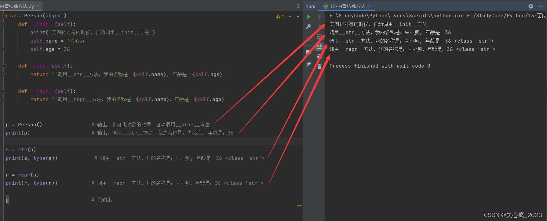Click the 'print(r, type(r))' statement
The image size is (547, 221).
click(x=31, y=183)
